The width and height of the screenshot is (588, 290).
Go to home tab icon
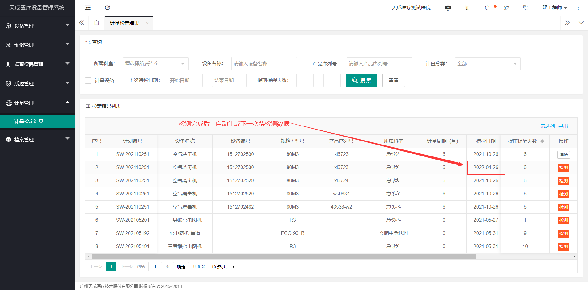tap(96, 23)
